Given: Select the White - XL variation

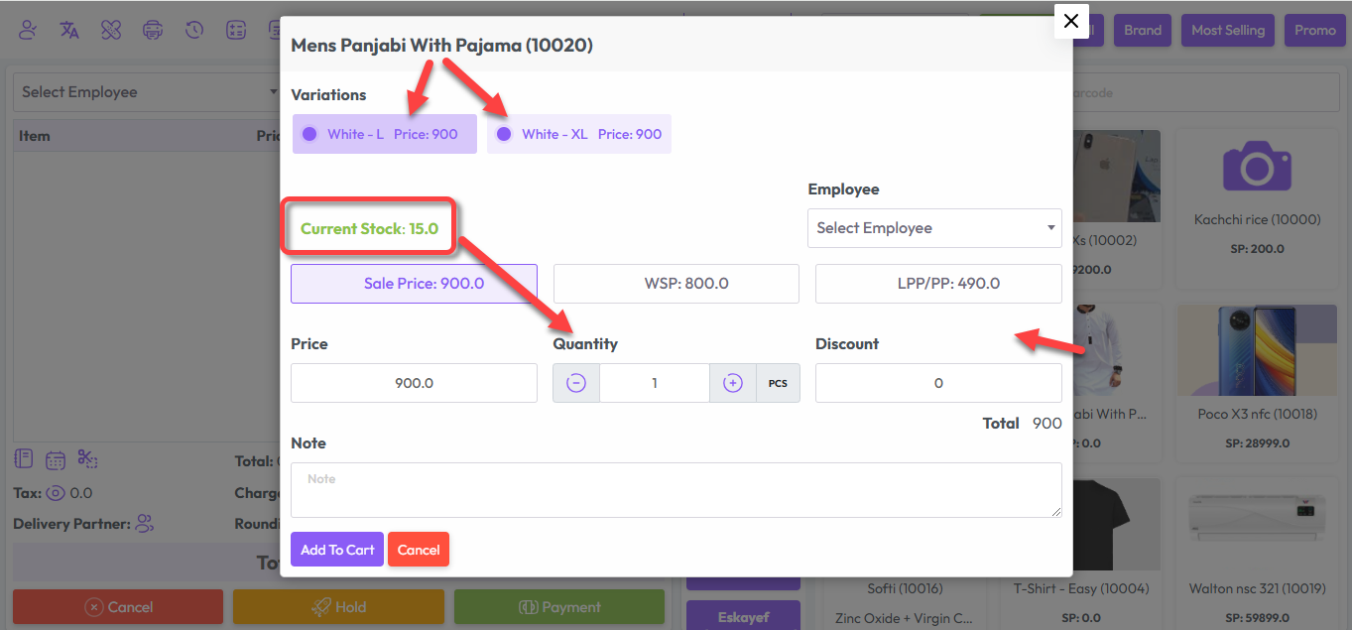Looking at the screenshot, I should click(x=578, y=134).
